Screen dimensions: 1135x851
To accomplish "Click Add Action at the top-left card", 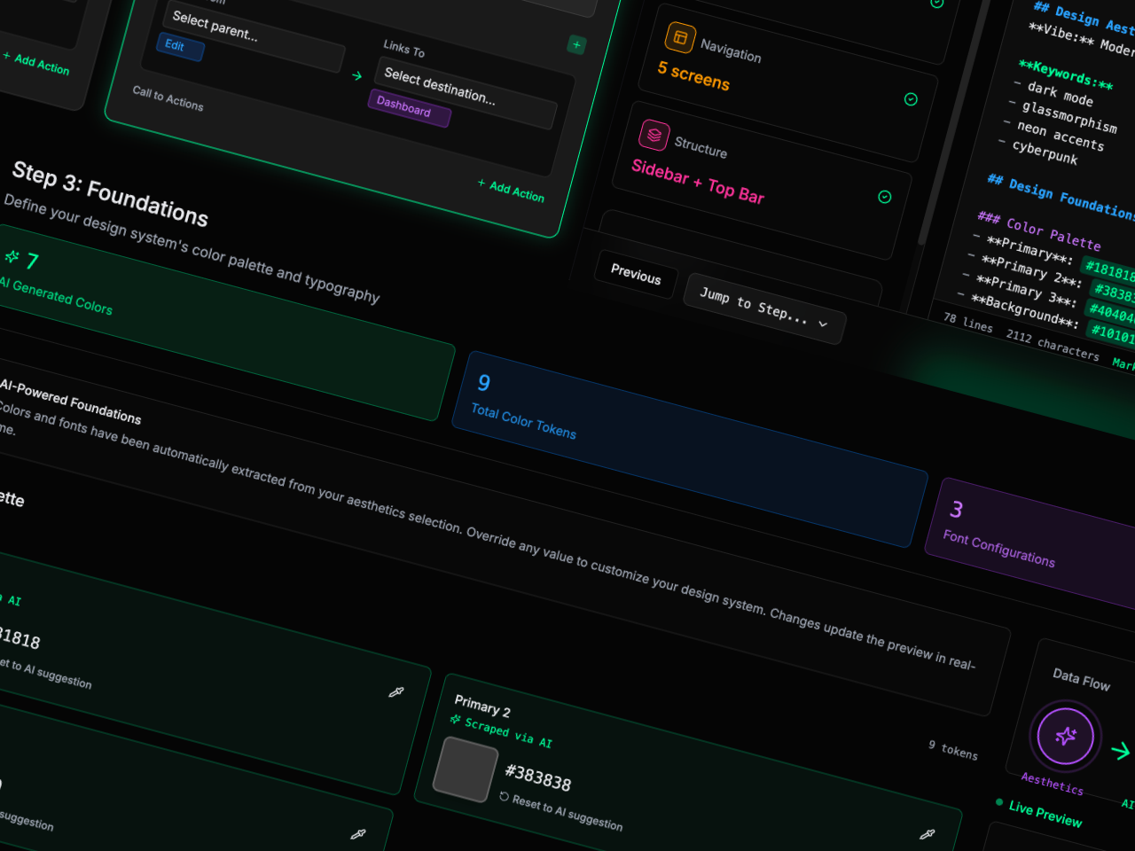I will [36, 63].
